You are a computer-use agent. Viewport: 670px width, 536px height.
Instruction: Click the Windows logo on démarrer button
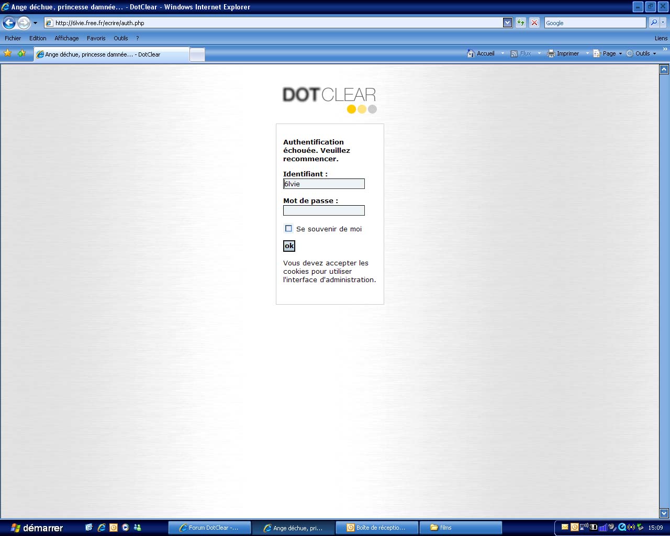pos(16,528)
